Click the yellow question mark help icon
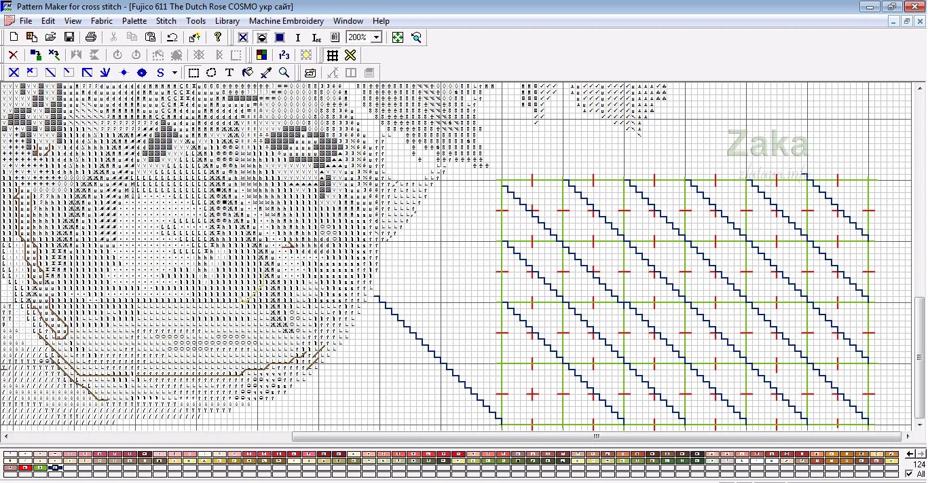The image size is (928, 483). point(218,37)
